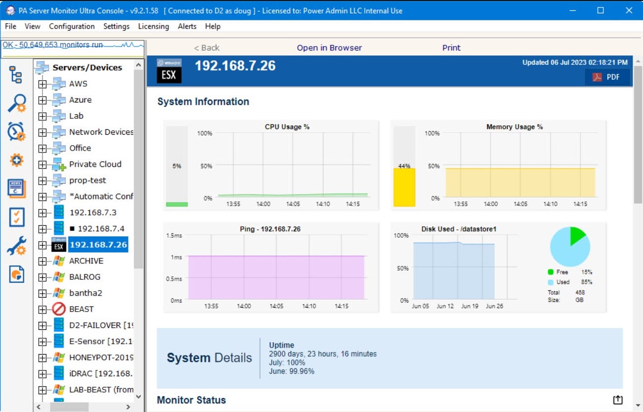This screenshot has width=643, height=412.
Task: Click the Uptime 2900 days text
Action: click(323, 354)
